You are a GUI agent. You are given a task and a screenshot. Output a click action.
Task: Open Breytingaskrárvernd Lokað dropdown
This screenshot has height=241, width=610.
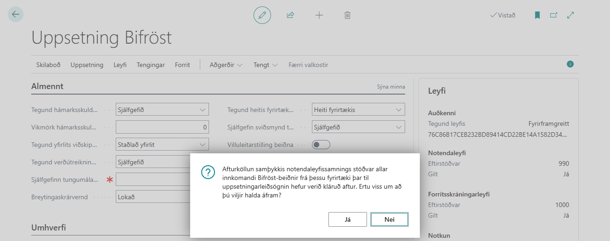click(153, 197)
